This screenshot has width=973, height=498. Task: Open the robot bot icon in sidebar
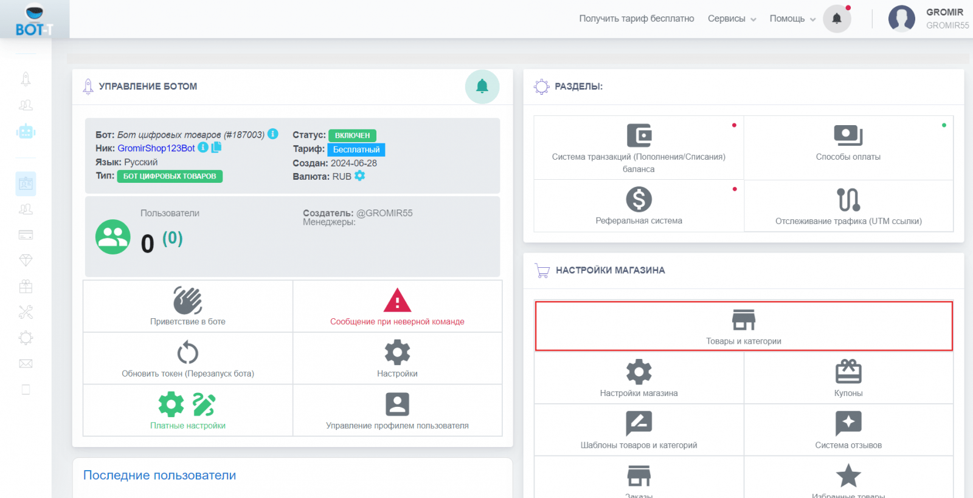click(26, 131)
